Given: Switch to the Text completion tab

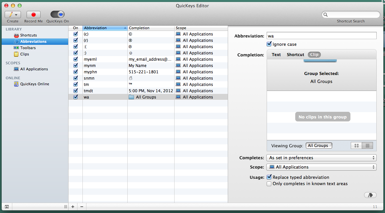Looking at the screenshot, I should pyautogui.click(x=276, y=55).
